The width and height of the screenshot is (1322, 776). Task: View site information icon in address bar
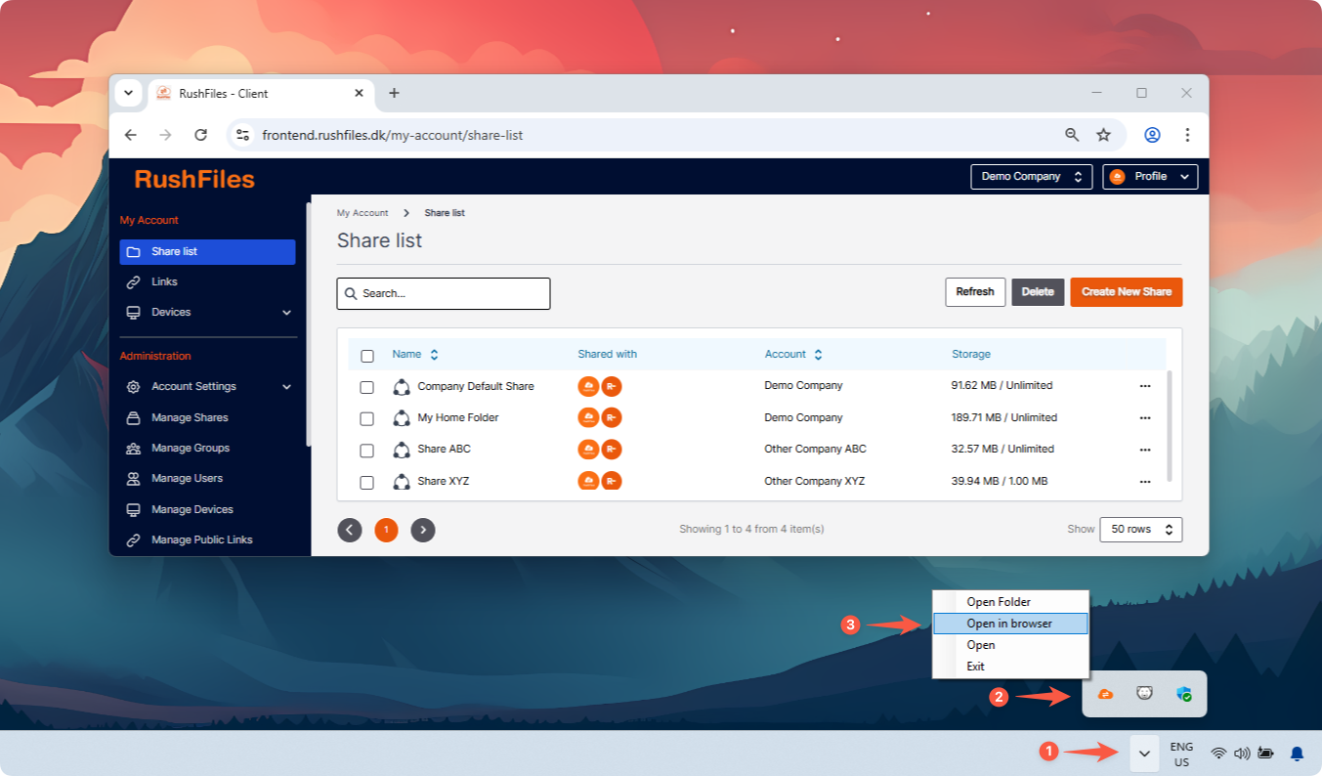[x=243, y=135]
